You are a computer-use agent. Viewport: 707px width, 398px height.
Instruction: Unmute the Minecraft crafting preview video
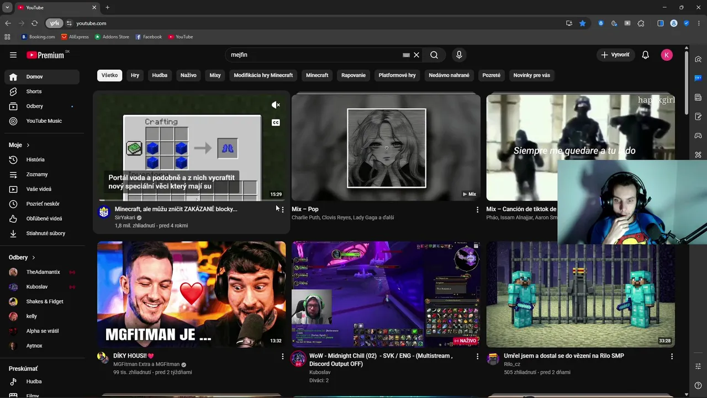(276, 105)
